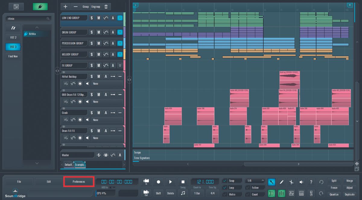Select the pencil draw tool

281,182
